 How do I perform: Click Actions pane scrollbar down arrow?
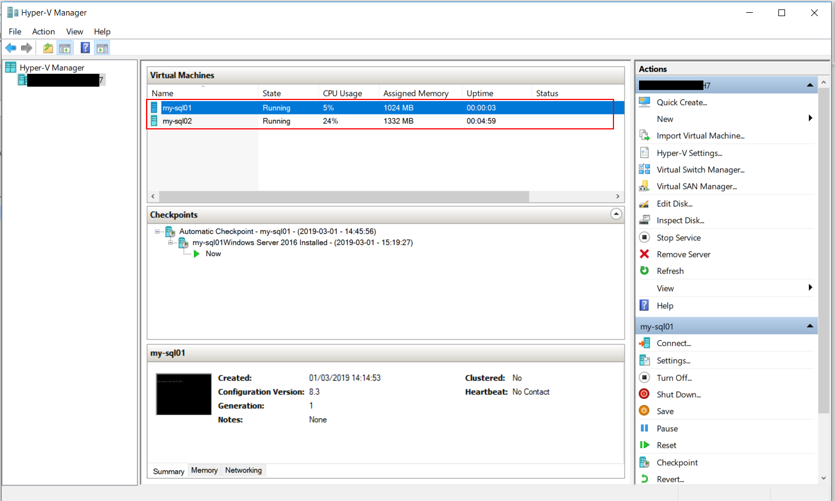824,478
